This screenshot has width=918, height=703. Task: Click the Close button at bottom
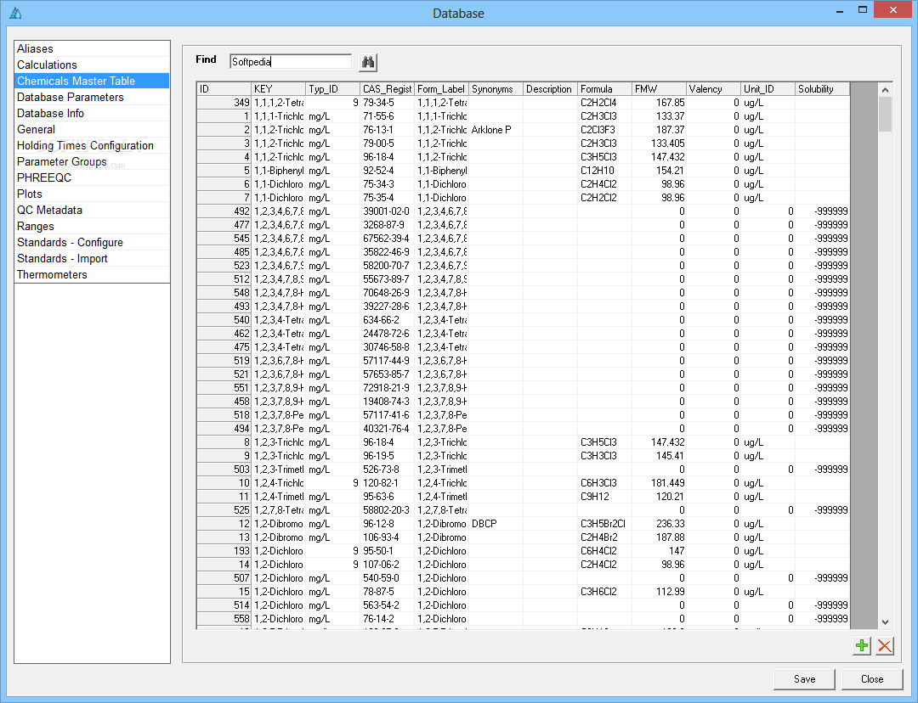[872, 679]
